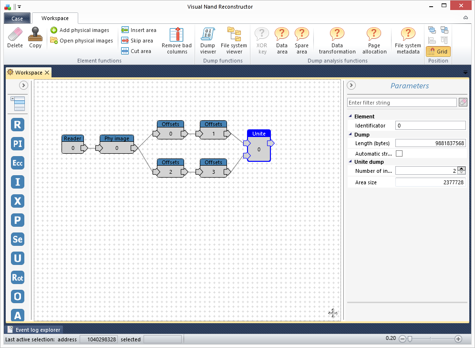The width and height of the screenshot is (475, 348).
Task: Run Spare area analysis
Action: (301, 41)
